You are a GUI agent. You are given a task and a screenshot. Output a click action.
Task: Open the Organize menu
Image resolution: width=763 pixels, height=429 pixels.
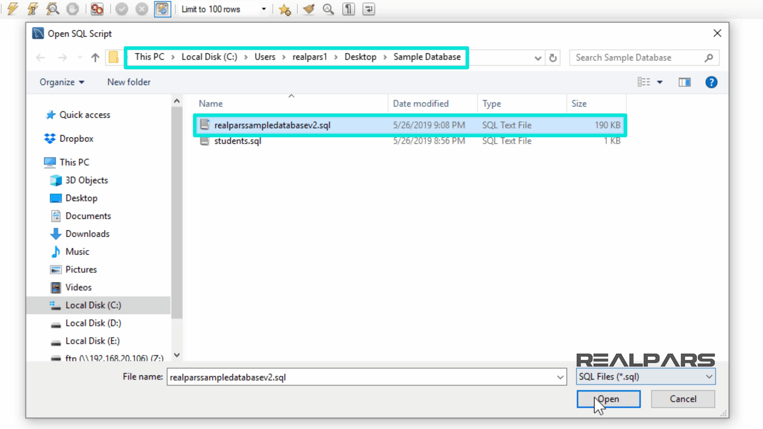coord(62,82)
